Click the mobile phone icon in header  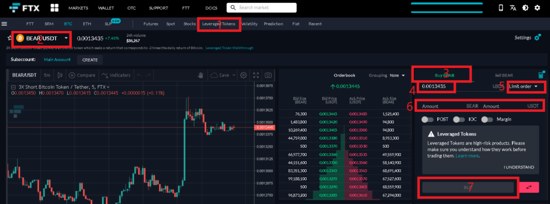[501, 7]
